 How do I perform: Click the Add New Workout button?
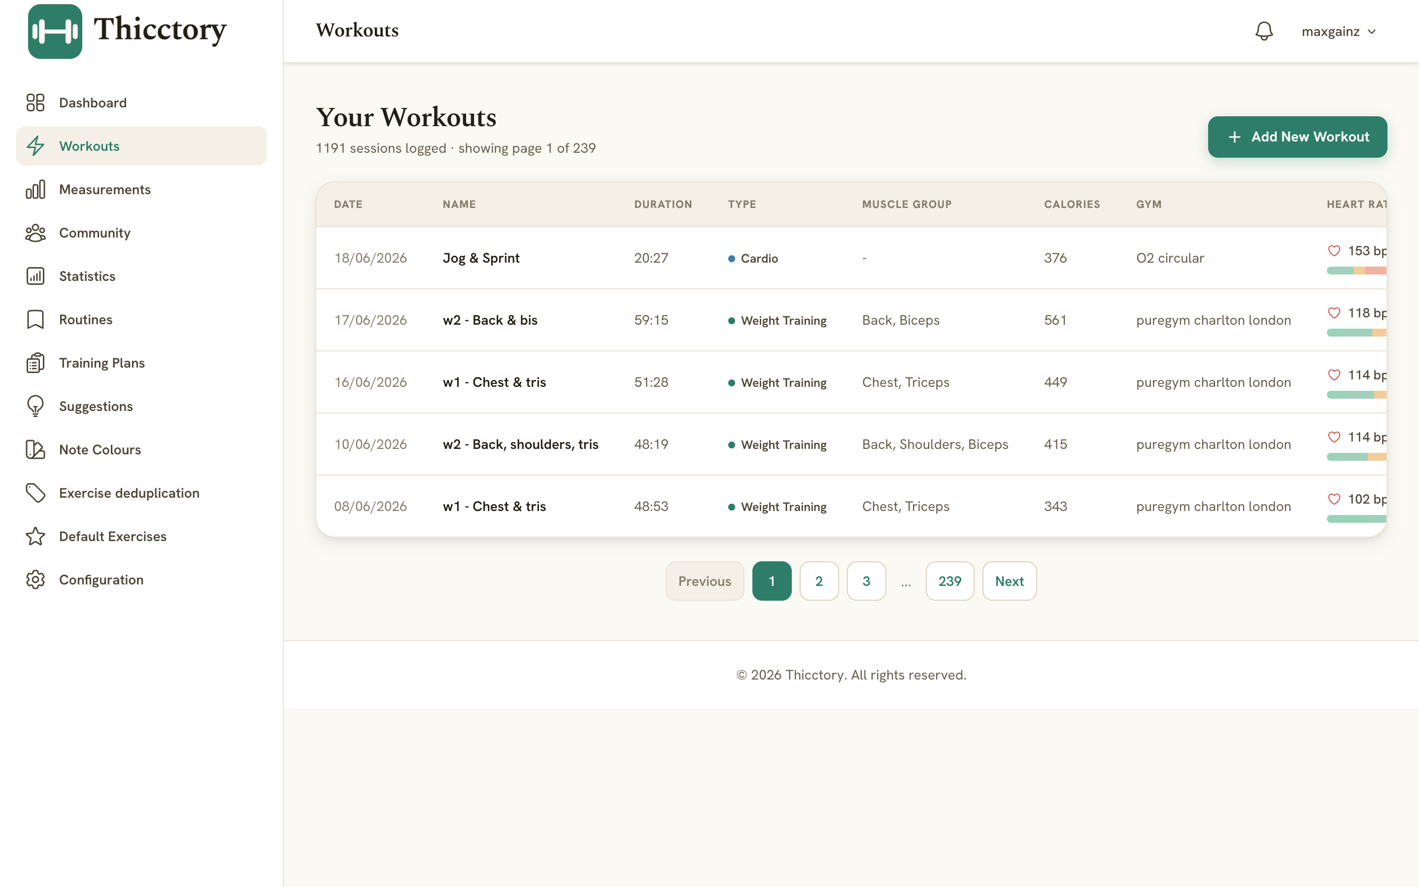coord(1297,137)
